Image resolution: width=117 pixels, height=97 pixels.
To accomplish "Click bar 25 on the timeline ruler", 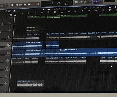I will point(55,12).
